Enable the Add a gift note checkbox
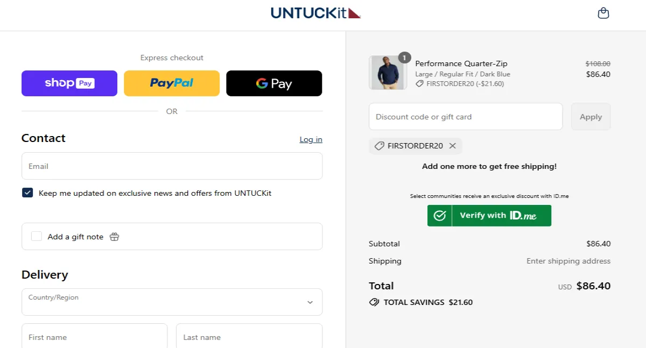Viewport: 646px width, 348px height. coord(37,236)
